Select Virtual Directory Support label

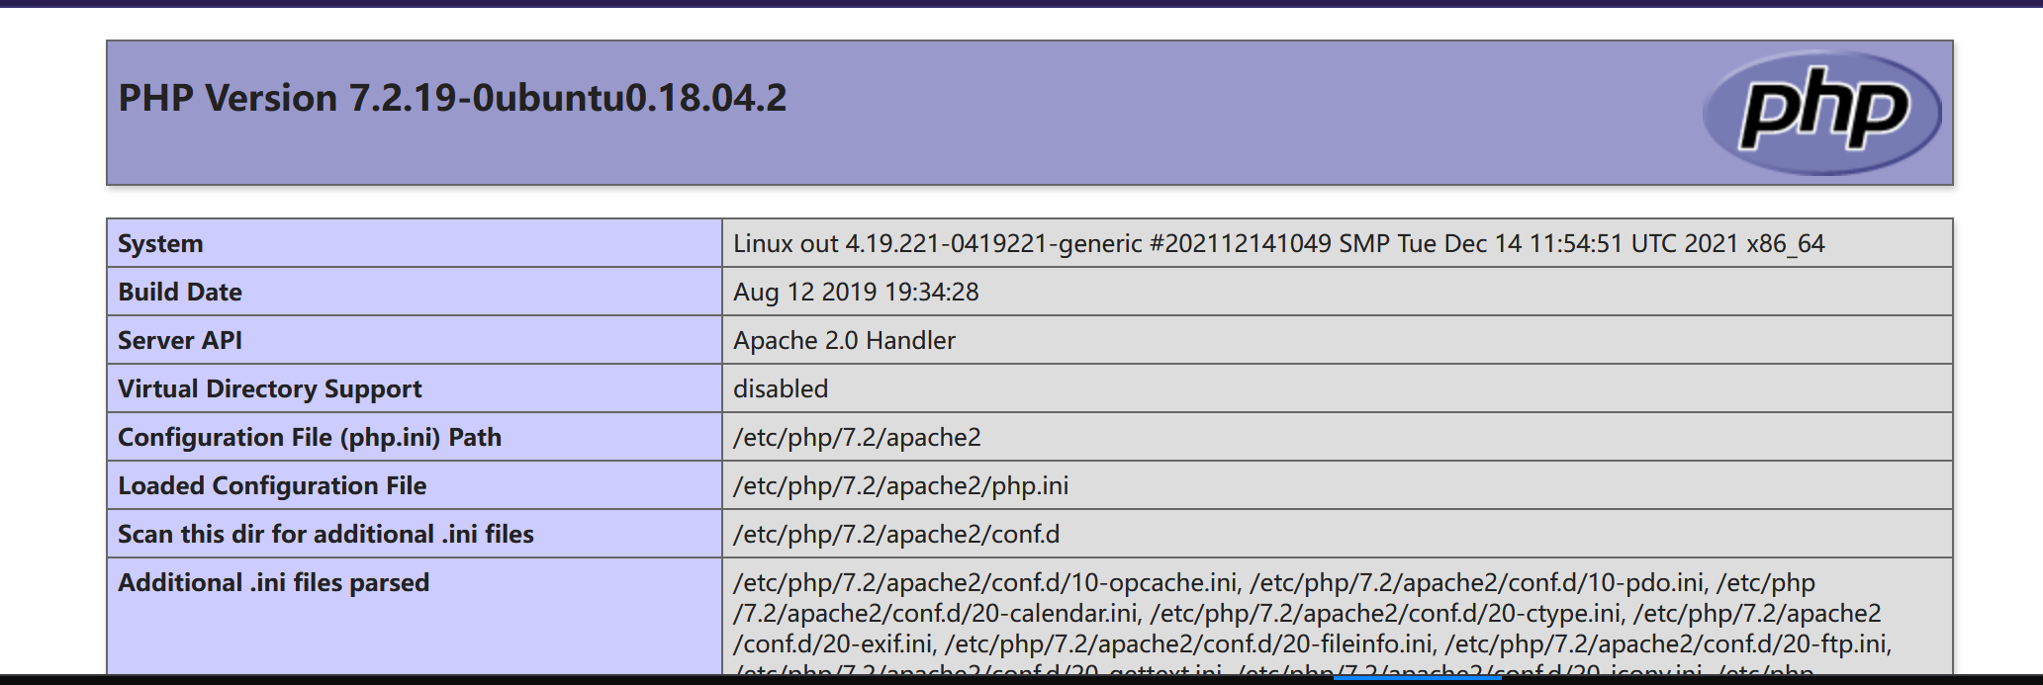tap(270, 388)
